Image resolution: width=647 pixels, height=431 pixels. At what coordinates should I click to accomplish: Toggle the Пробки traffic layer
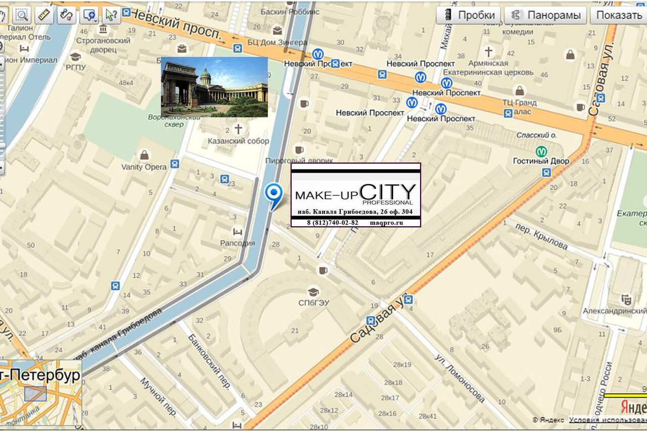coord(469,15)
